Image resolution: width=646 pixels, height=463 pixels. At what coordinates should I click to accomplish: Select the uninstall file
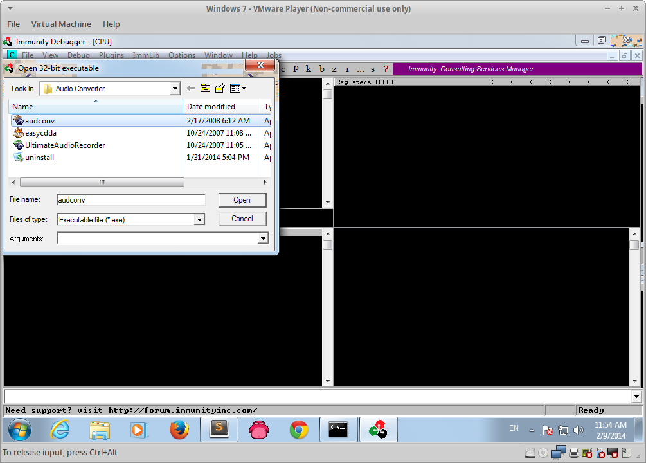tap(140, 158)
